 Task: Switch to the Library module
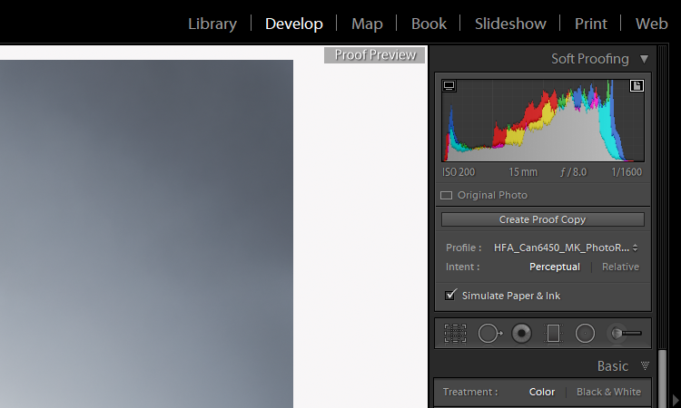212,24
